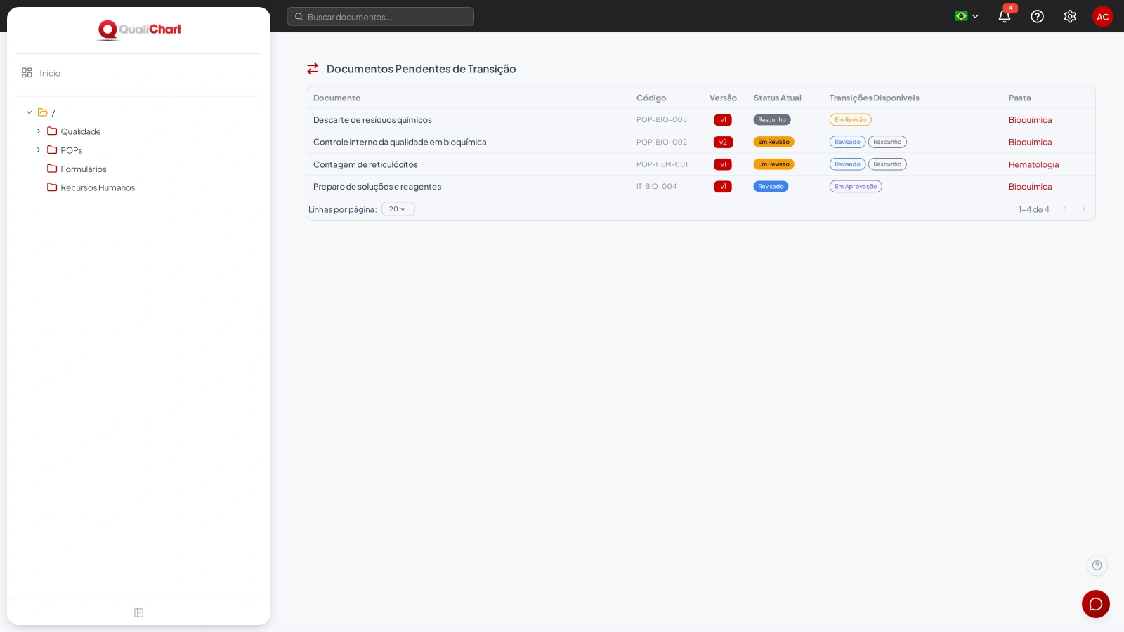Screen dimensions: 1124x632
Task: Open rows per page dropdown showing 20
Action: pyautogui.click(x=398, y=209)
